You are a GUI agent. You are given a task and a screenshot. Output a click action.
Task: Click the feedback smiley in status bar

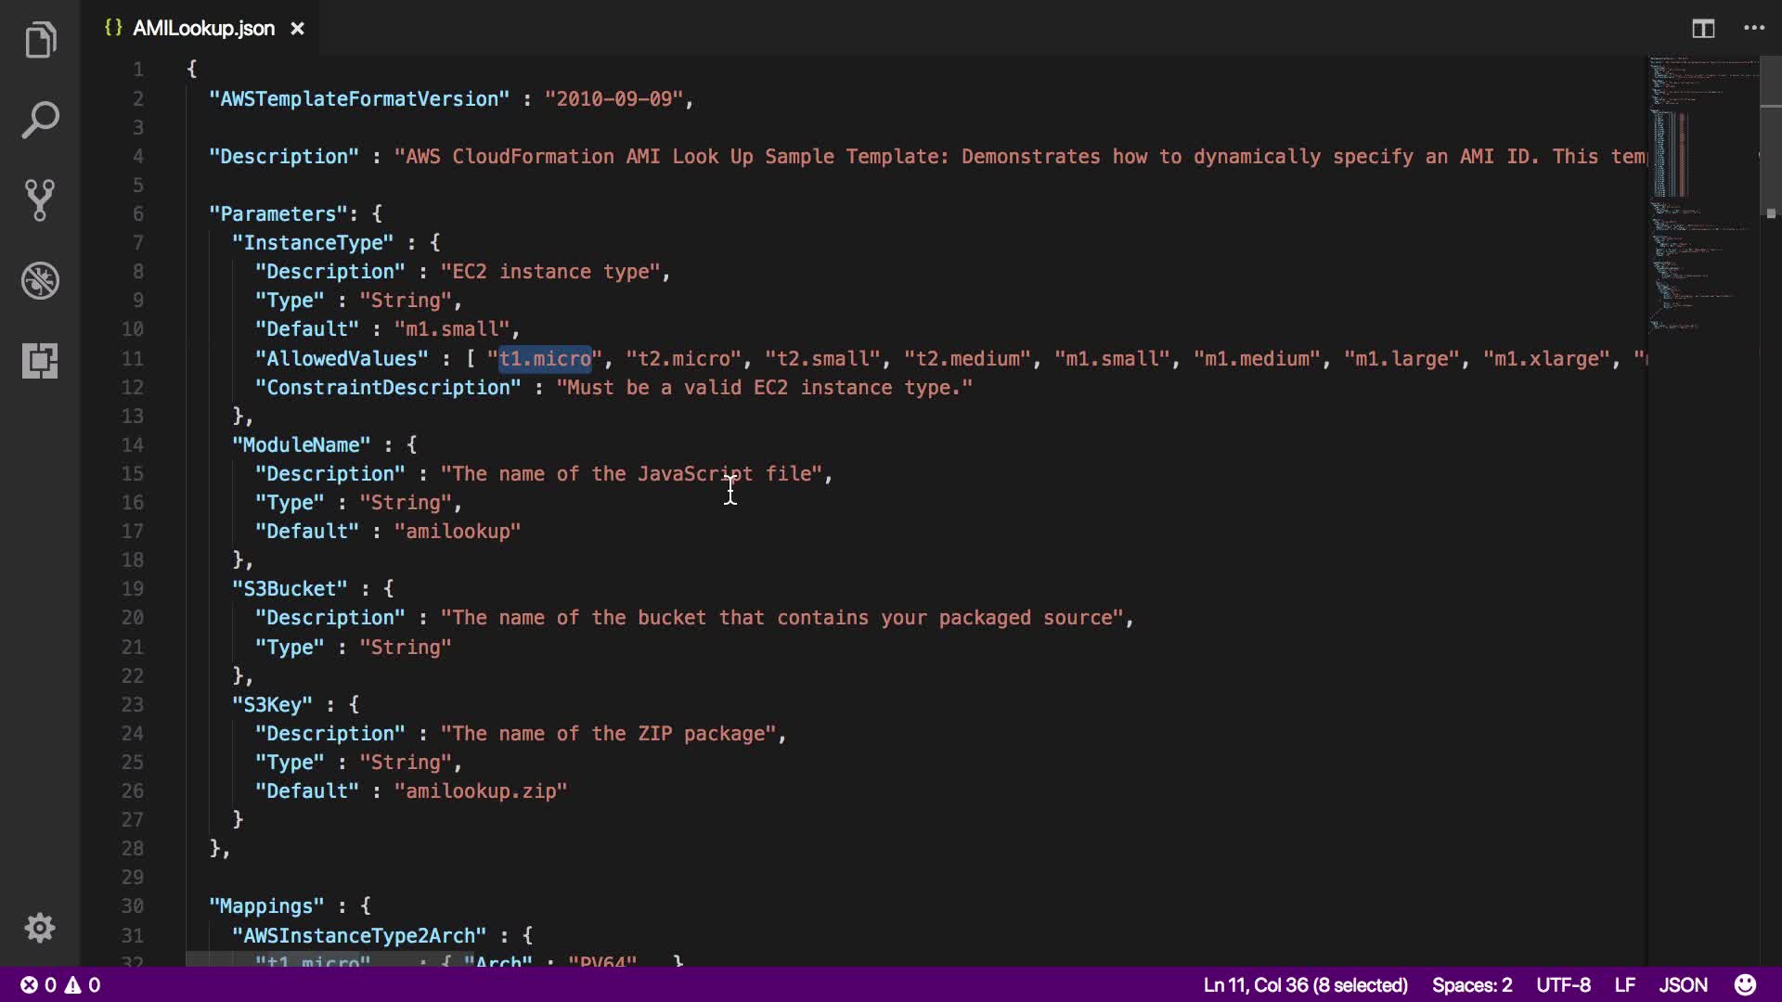coord(1745,984)
